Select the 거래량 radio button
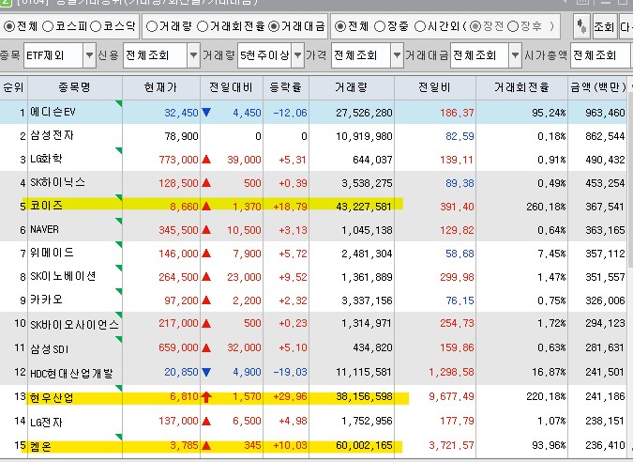Viewport: 633px width, 462px height. [x=151, y=26]
